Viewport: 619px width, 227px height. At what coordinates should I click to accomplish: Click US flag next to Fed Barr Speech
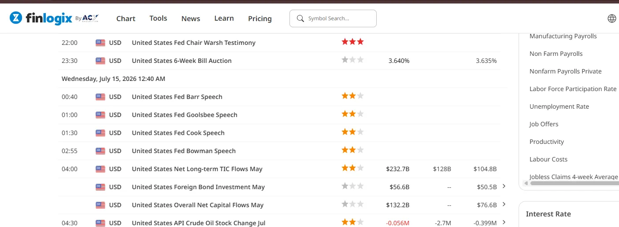pos(100,97)
